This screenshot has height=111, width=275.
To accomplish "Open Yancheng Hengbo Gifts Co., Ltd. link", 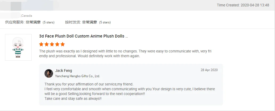I will click(78, 76).
